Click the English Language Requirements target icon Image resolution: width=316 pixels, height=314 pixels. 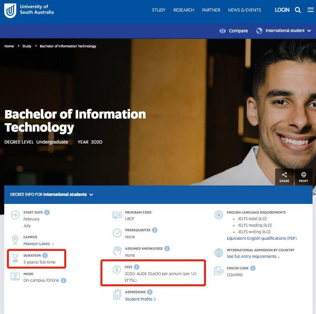[x=219, y=215]
